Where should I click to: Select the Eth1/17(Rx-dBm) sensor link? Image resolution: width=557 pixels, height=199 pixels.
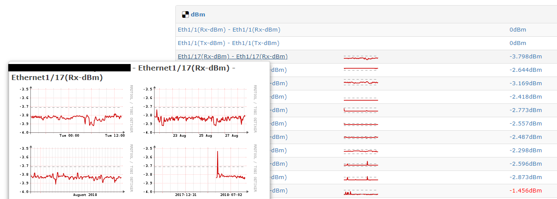232,57
